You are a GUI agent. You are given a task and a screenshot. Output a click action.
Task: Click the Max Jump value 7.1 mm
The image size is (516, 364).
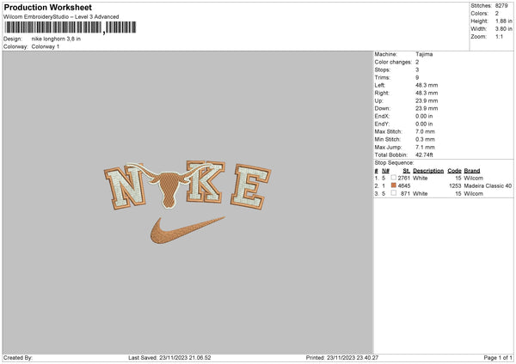pyautogui.click(x=425, y=147)
